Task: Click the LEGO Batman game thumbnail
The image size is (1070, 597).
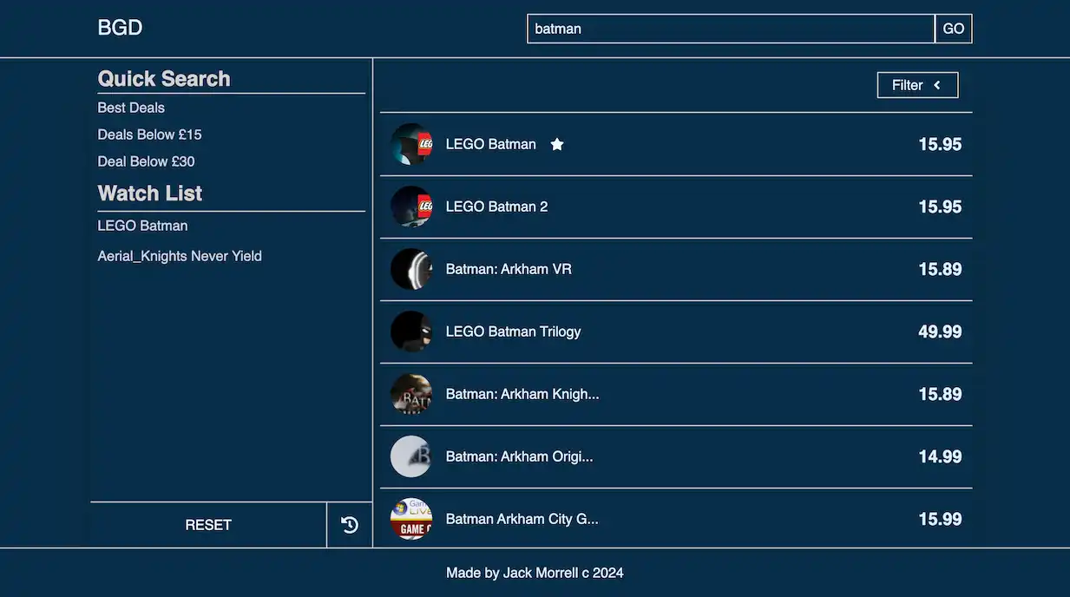Action: 411,144
